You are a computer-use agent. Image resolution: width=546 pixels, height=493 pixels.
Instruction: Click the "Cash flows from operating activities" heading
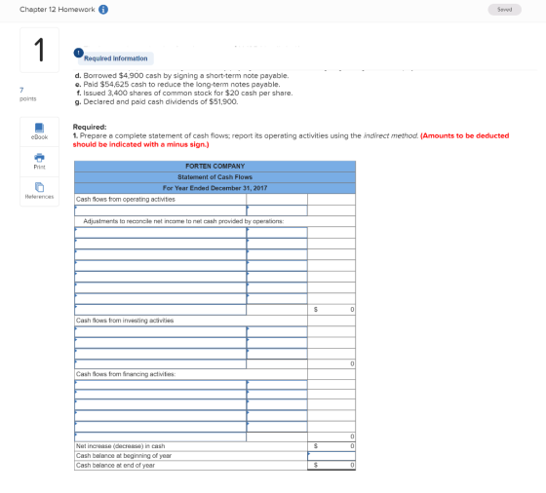click(126, 200)
